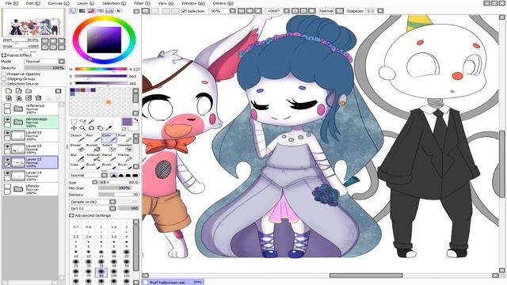
Task: Swap foreground and background colors
Action: click(136, 120)
